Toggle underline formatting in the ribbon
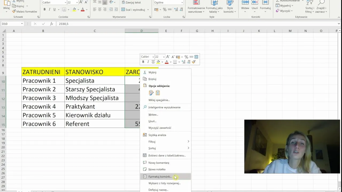 (54, 9)
